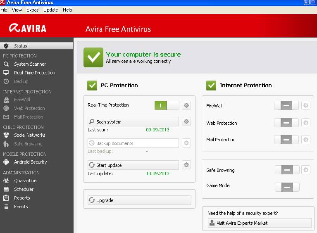Click the Scheduler calendar icon
Image resolution: width=317 pixels, height=233 pixels.
pyautogui.click(x=6, y=189)
